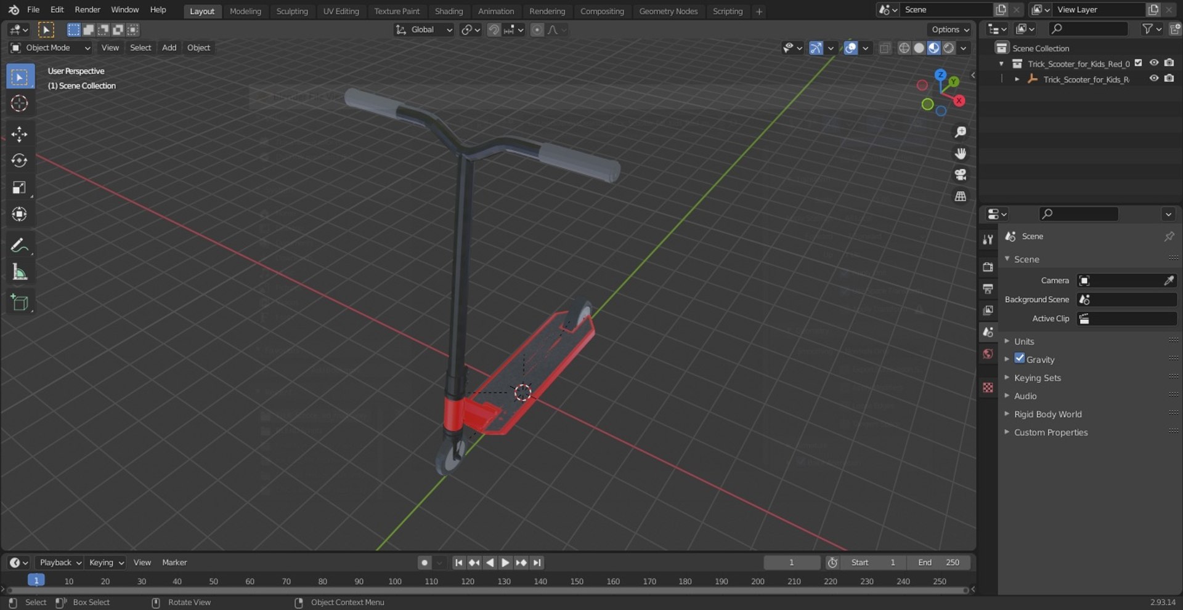The width and height of the screenshot is (1183, 610).
Task: Expand the Rigid Body World panel
Action: click(x=1047, y=414)
